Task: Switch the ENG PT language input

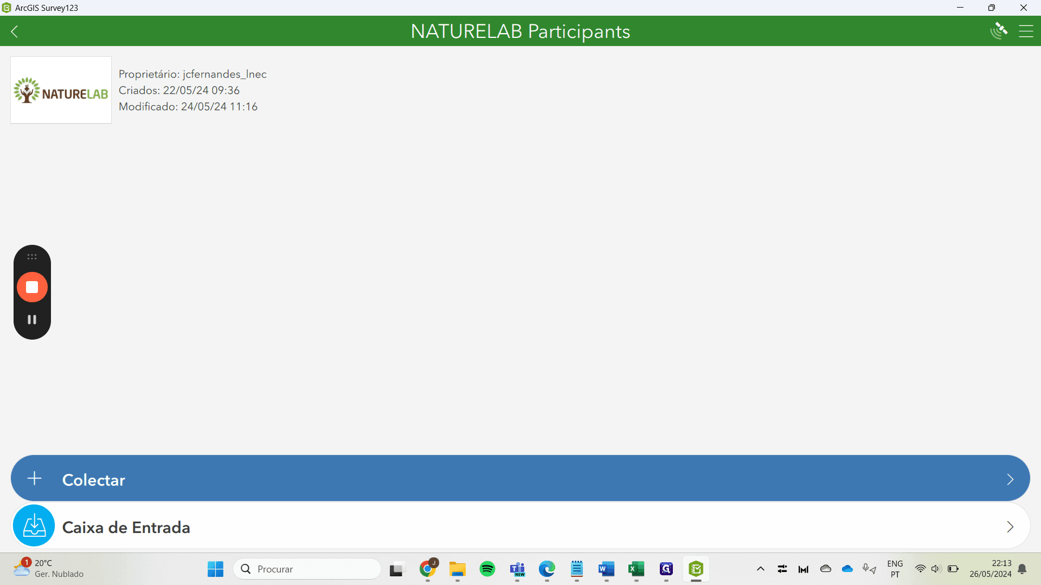Action: click(895, 569)
